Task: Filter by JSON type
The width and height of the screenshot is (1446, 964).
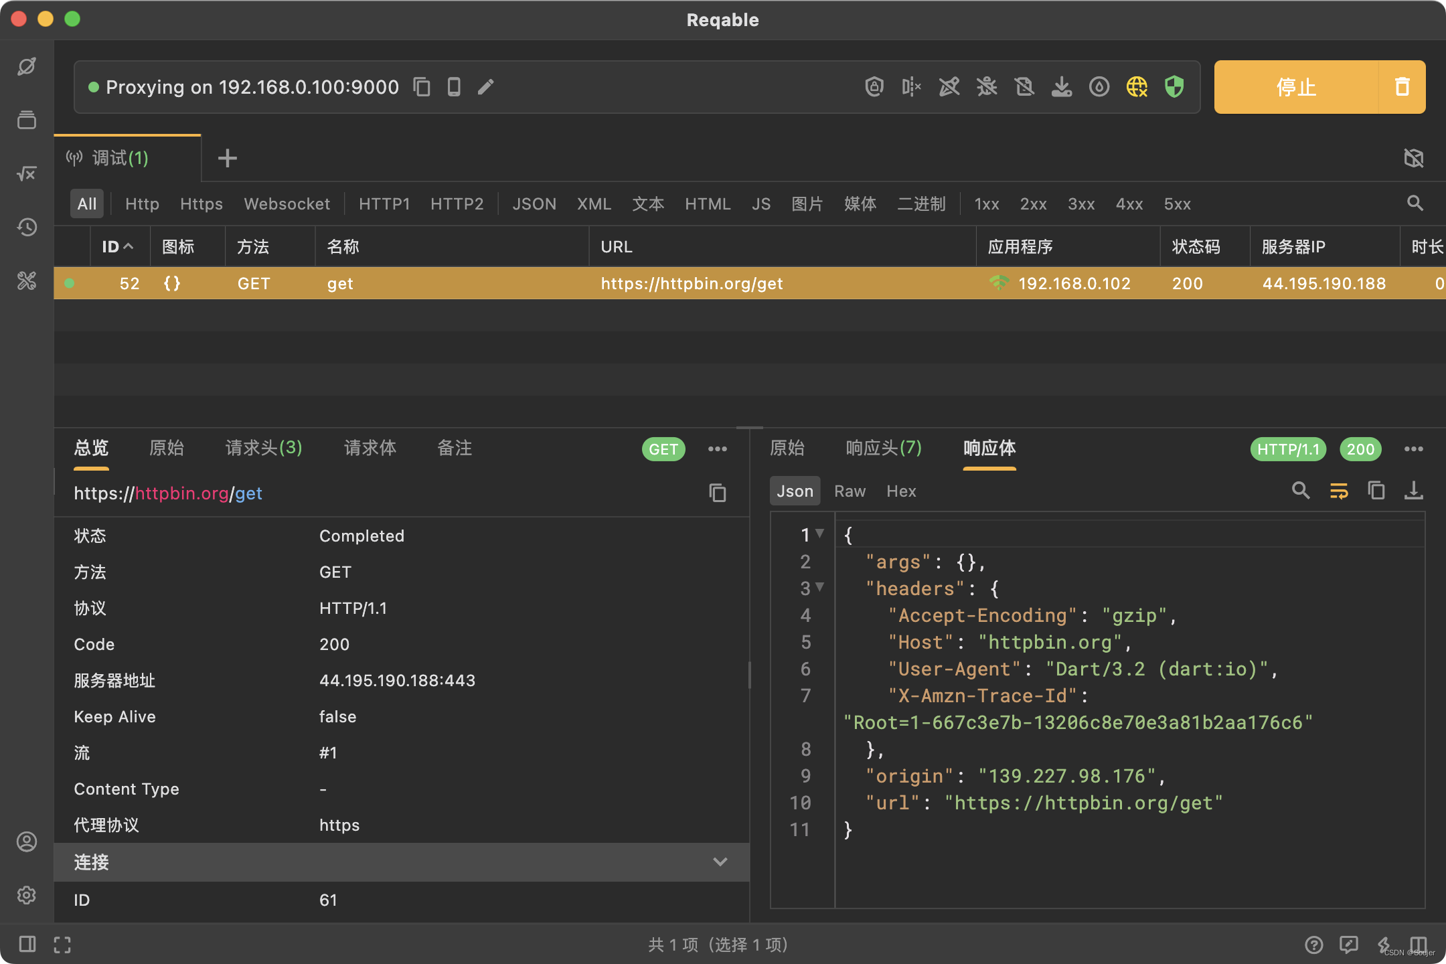Action: tap(534, 204)
